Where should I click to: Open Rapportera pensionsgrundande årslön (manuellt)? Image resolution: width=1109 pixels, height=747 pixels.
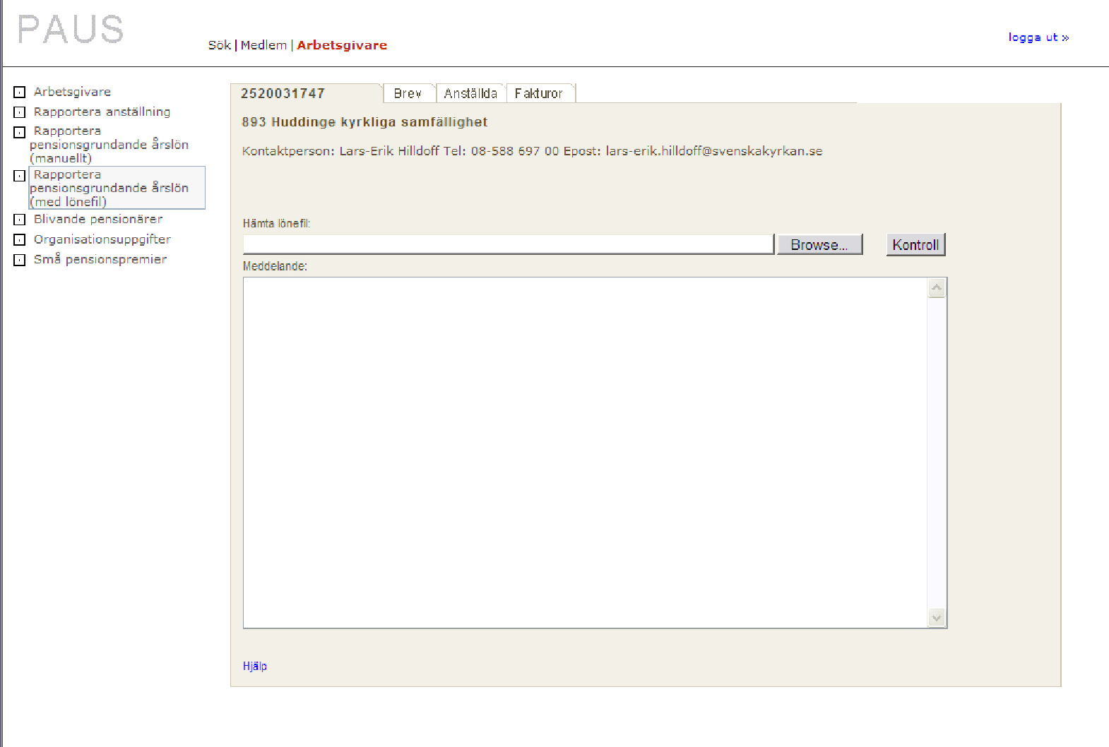click(109, 144)
